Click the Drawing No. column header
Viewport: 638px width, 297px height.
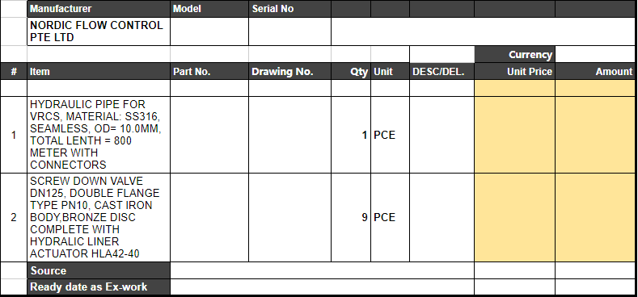289,72
